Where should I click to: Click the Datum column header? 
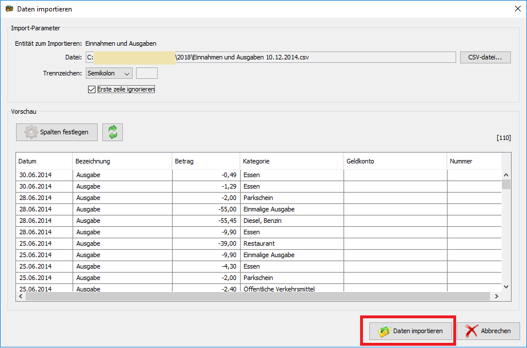[43, 161]
